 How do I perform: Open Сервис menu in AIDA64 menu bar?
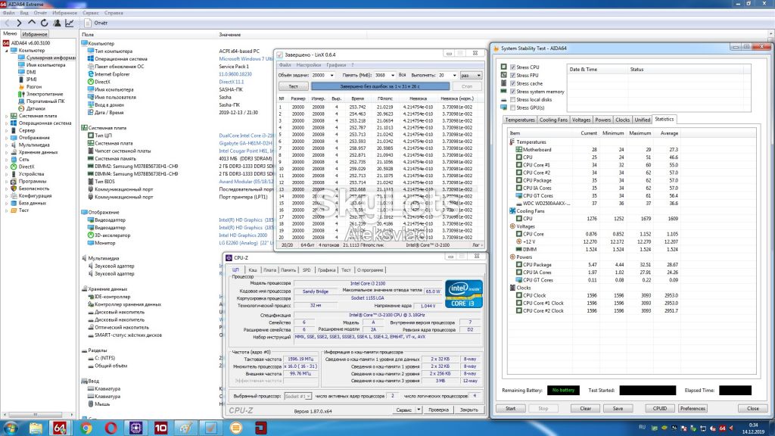click(x=91, y=13)
